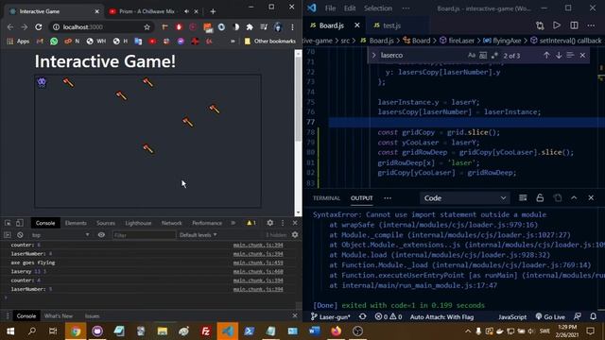Show more DevTools tabs via double chevron

[x=233, y=223]
